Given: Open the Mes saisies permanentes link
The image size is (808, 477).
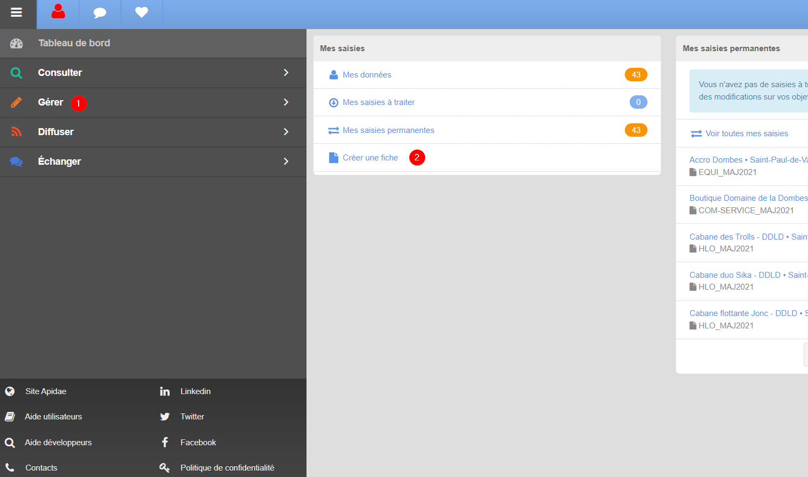Looking at the screenshot, I should coord(388,130).
